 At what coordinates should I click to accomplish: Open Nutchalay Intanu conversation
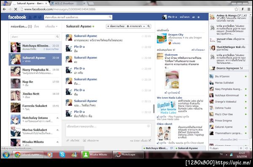(x=35, y=119)
